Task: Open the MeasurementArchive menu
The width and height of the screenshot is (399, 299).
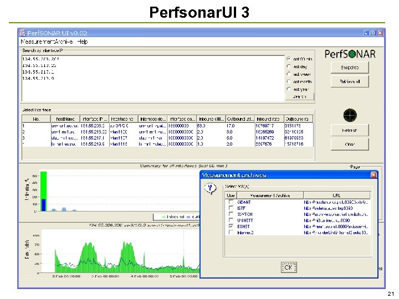Action: 47,42
